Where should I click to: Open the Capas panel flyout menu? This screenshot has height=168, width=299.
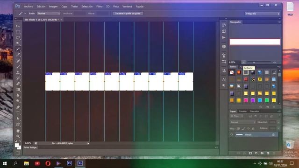278,111
